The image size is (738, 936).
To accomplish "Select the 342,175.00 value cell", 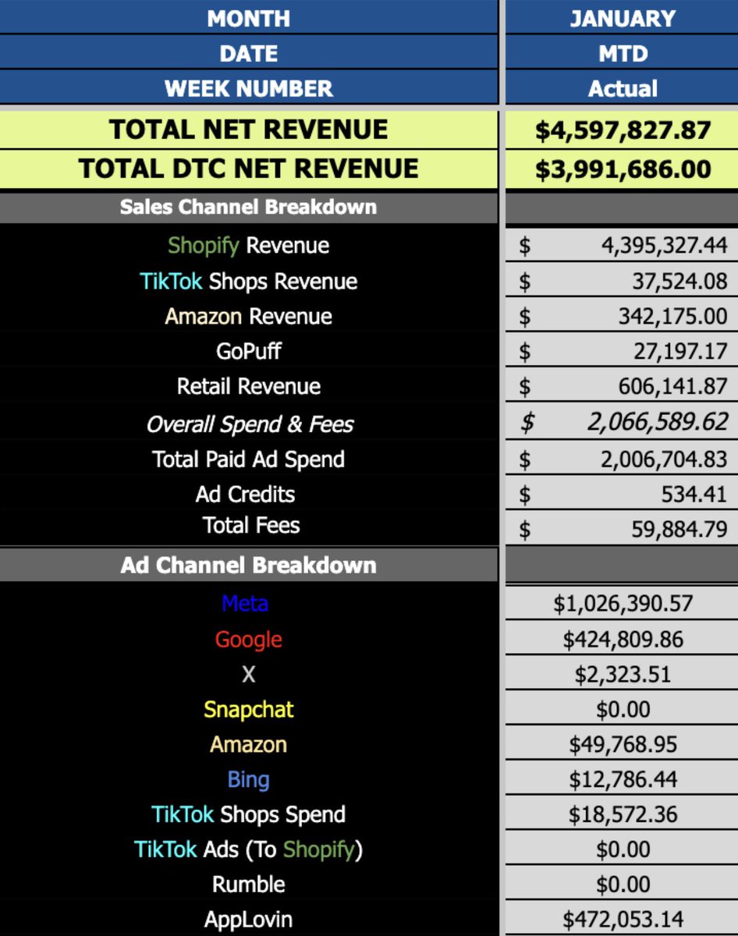I will coord(622,316).
